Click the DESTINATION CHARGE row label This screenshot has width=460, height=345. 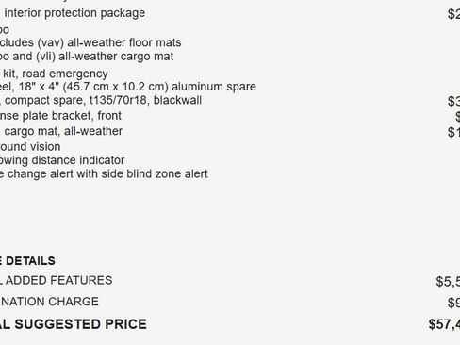point(49,302)
